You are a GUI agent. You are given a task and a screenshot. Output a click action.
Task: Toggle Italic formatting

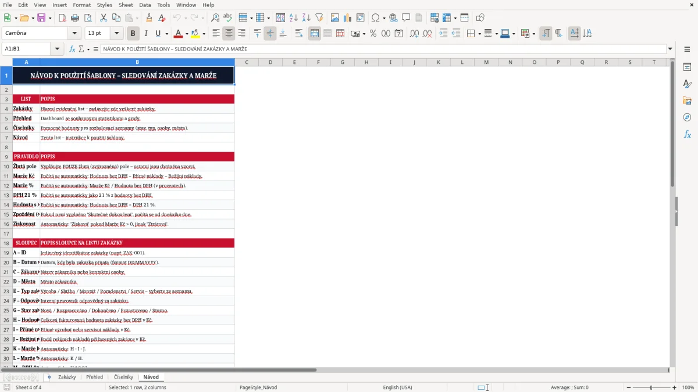coord(145,34)
